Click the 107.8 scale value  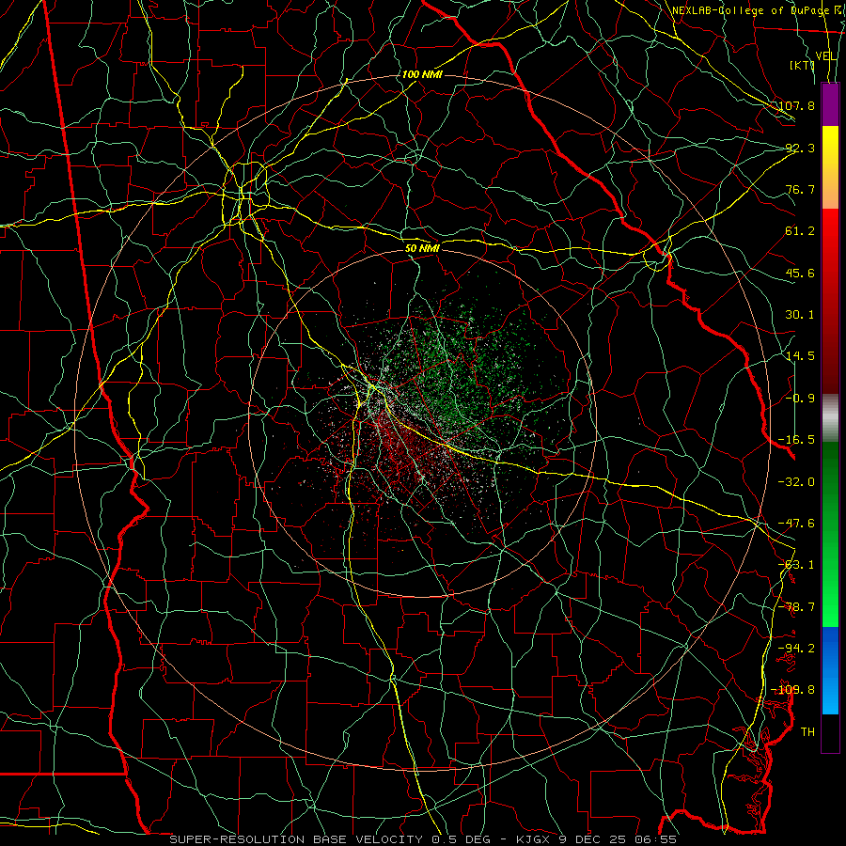(796, 105)
